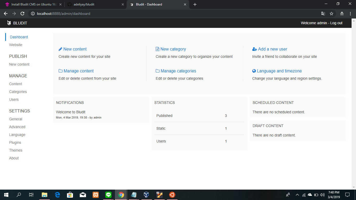The image size is (356, 200).
Task: Open Language settings in sidebar
Action: (17, 135)
